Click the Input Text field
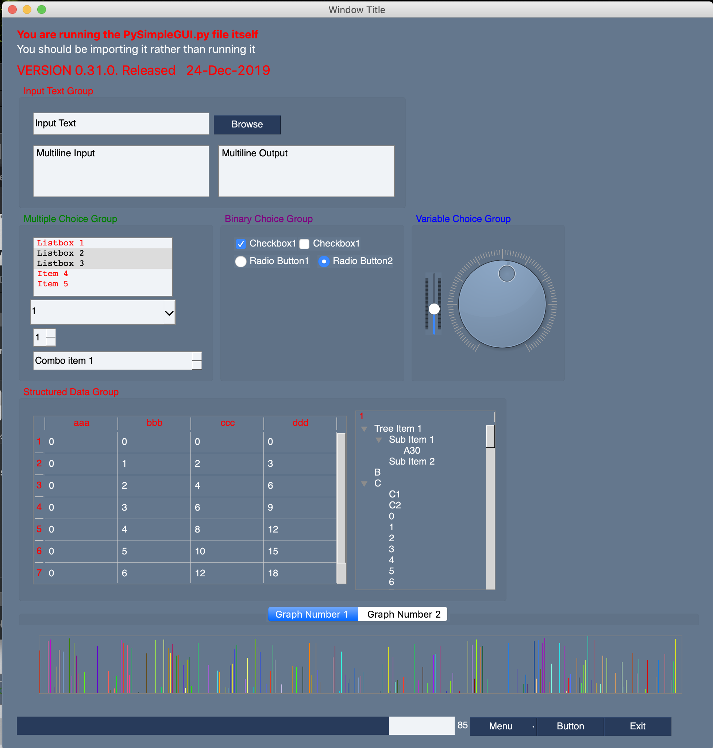The width and height of the screenshot is (713, 748). tap(121, 124)
